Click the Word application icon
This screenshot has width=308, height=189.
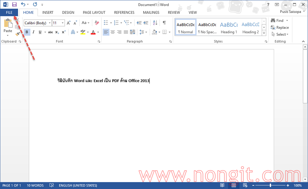(x=5, y=4)
